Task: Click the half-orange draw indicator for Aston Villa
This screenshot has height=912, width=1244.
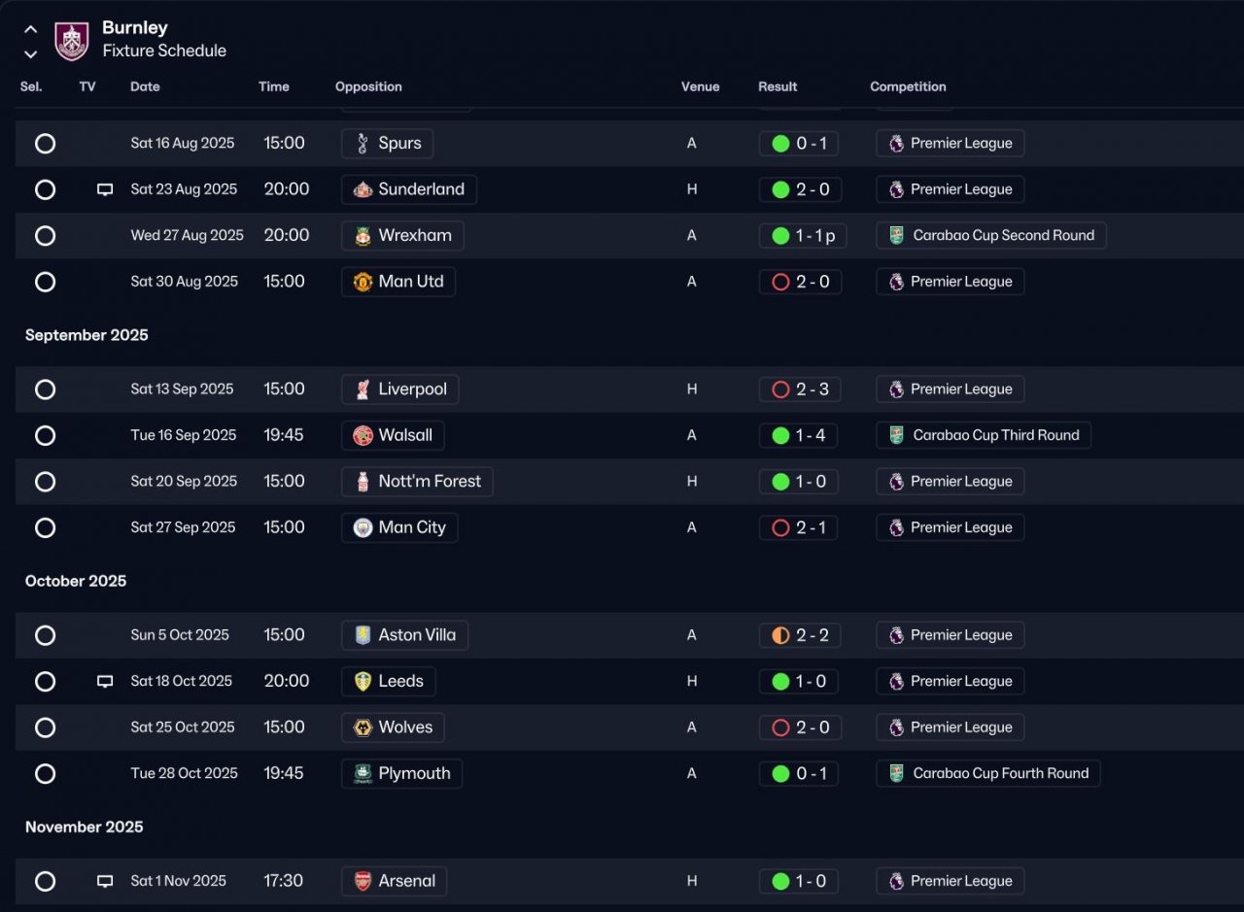Action: point(780,635)
